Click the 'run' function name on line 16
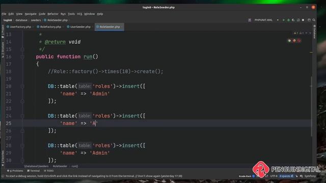The image size is (326, 183). tap(88, 56)
